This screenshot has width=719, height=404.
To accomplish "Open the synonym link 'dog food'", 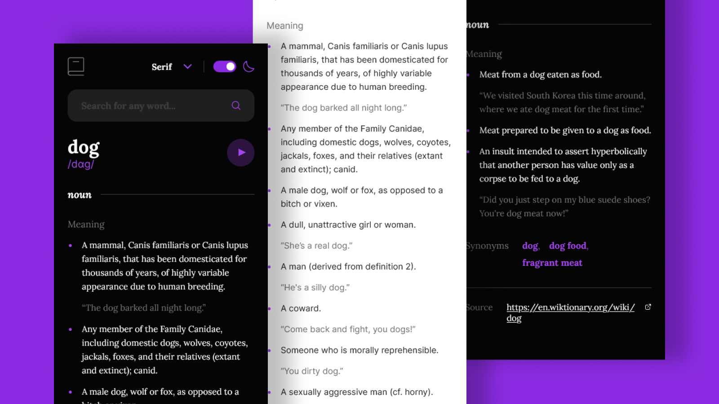I will 568,246.
